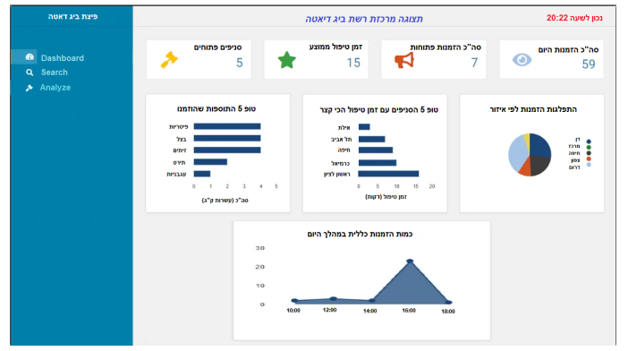Click the value 59 on today's orders card

pyautogui.click(x=589, y=64)
